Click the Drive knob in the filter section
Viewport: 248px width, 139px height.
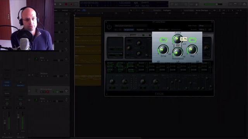(x=163, y=50)
